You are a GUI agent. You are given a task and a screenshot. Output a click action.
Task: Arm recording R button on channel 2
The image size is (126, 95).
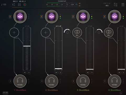click(x=42, y=81)
